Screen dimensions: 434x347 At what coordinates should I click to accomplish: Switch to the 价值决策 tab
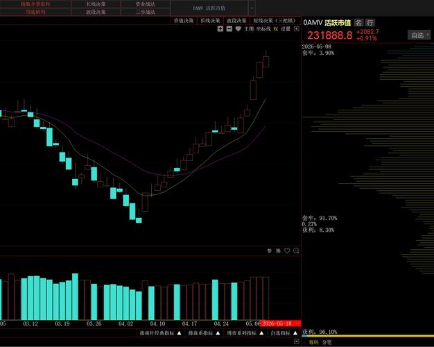coord(184,21)
